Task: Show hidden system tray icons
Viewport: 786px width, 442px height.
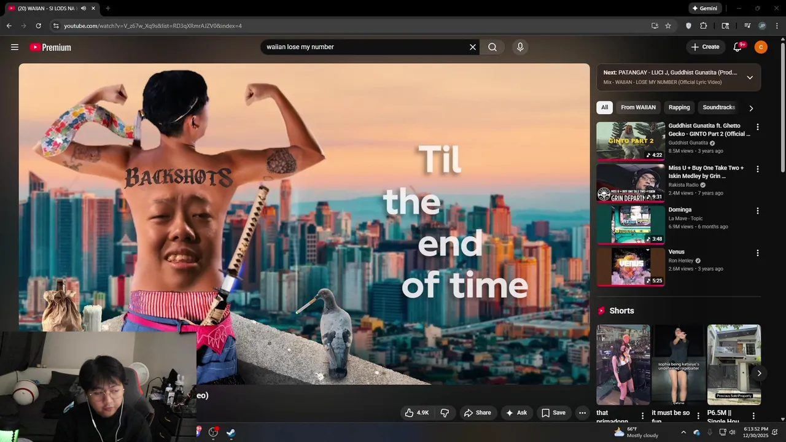Action: (683, 432)
